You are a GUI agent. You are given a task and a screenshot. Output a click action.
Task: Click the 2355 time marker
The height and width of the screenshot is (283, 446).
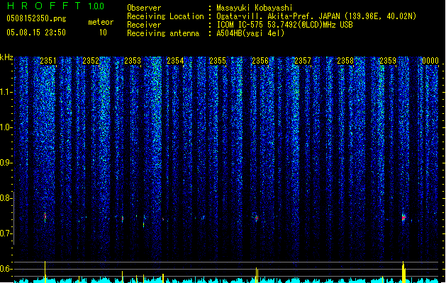click(x=218, y=61)
